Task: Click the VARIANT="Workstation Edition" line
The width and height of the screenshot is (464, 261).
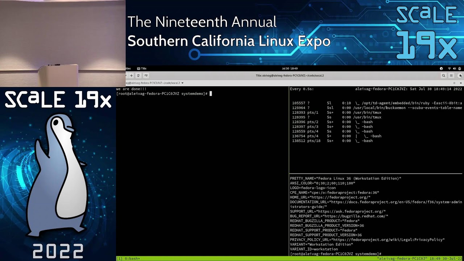Action: 322,244
